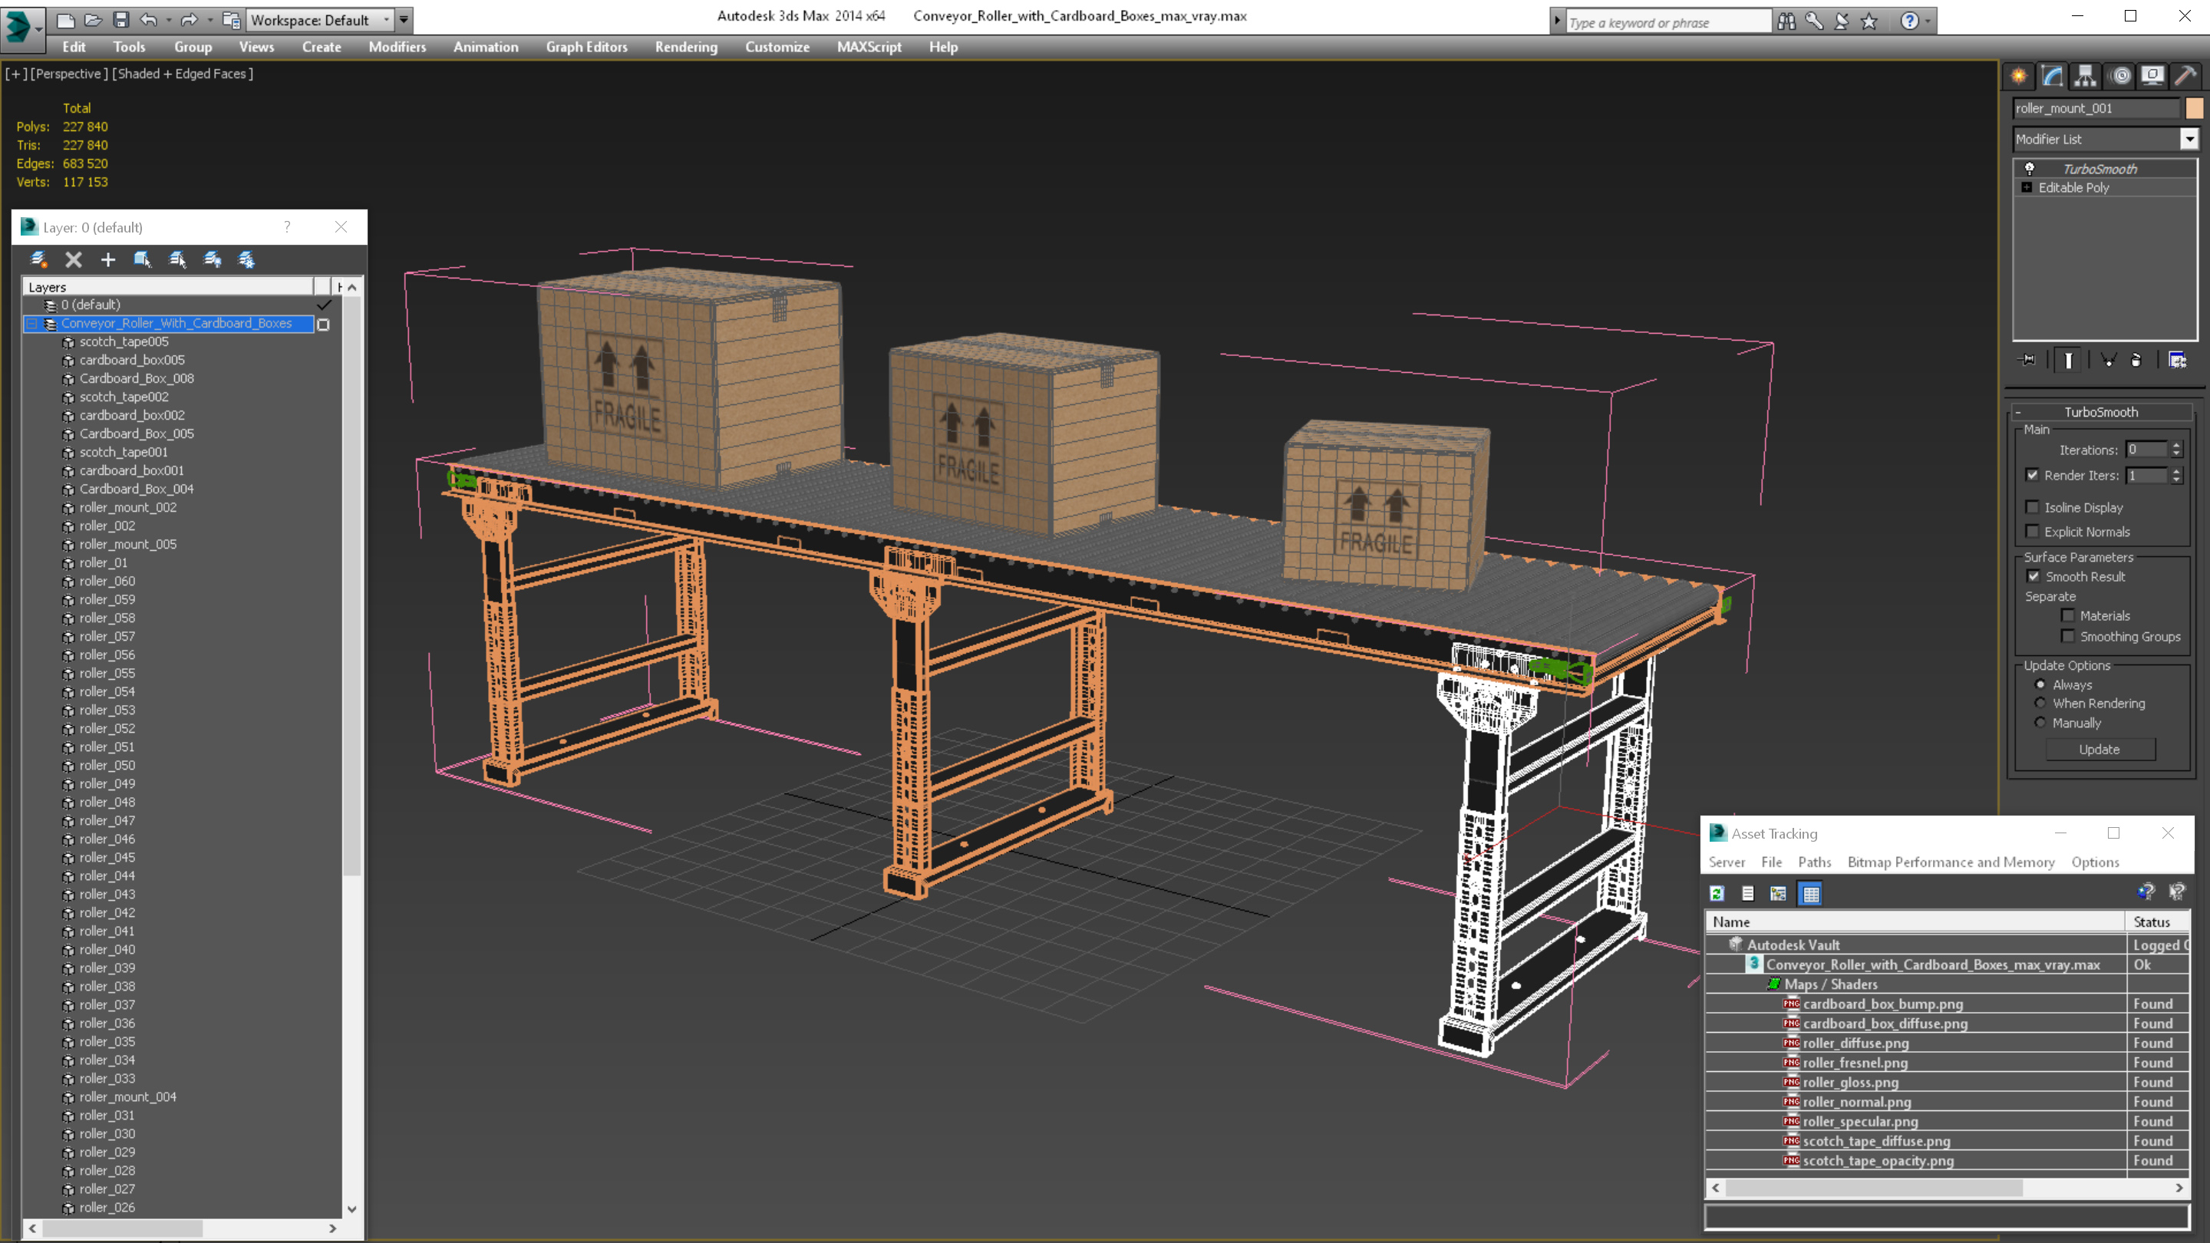
Task: Click Create New Layer plus icon
Action: click(108, 260)
